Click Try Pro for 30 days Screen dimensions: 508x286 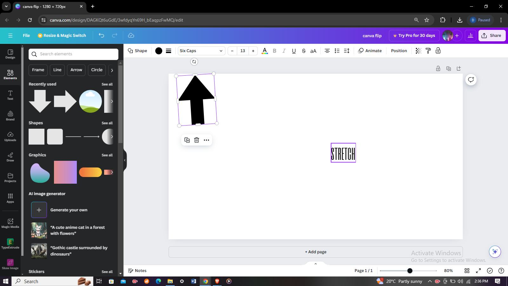tap(414, 36)
